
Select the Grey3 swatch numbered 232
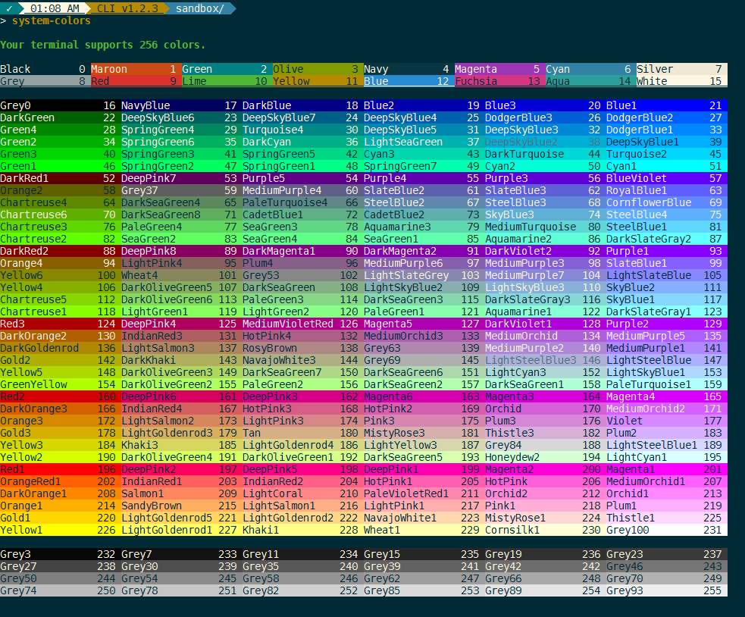coord(60,555)
